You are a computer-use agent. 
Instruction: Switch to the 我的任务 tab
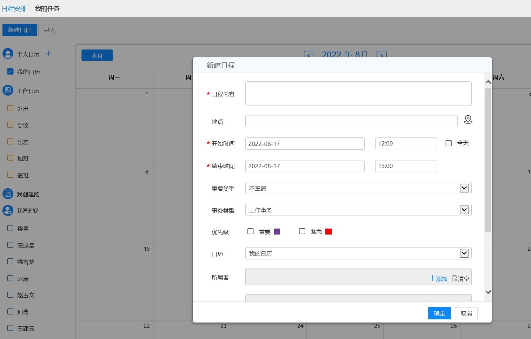(47, 9)
